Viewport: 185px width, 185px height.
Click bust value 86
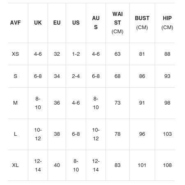tap(142, 76)
